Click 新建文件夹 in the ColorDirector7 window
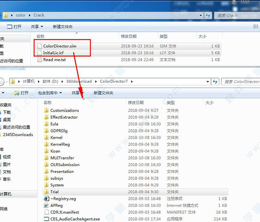Screen dimensions: 260x222 pos(103,93)
